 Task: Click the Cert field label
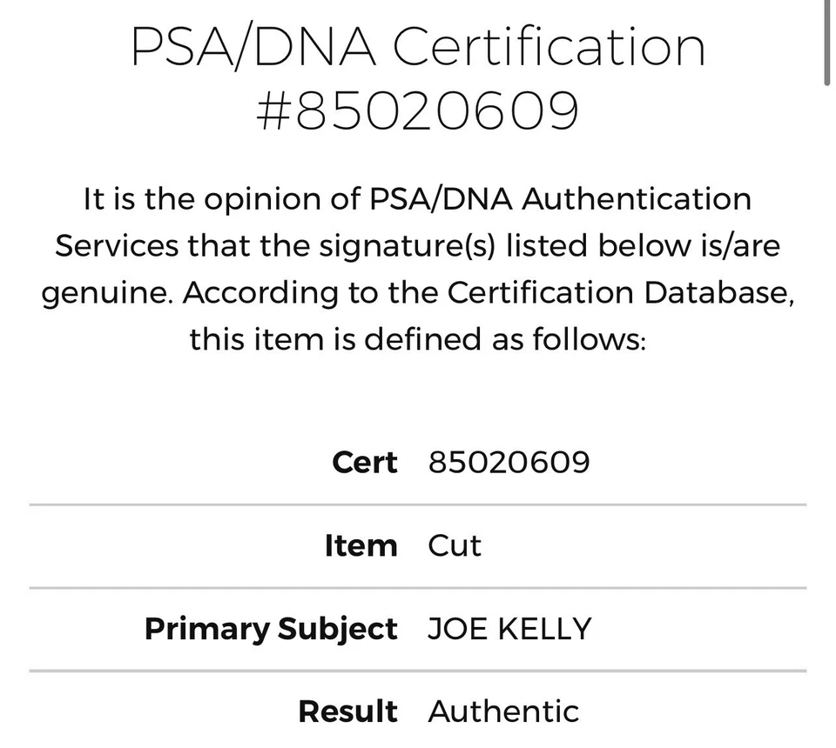(x=364, y=462)
